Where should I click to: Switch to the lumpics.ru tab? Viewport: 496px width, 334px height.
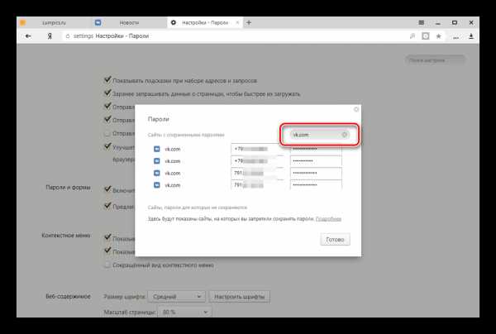tap(54, 23)
